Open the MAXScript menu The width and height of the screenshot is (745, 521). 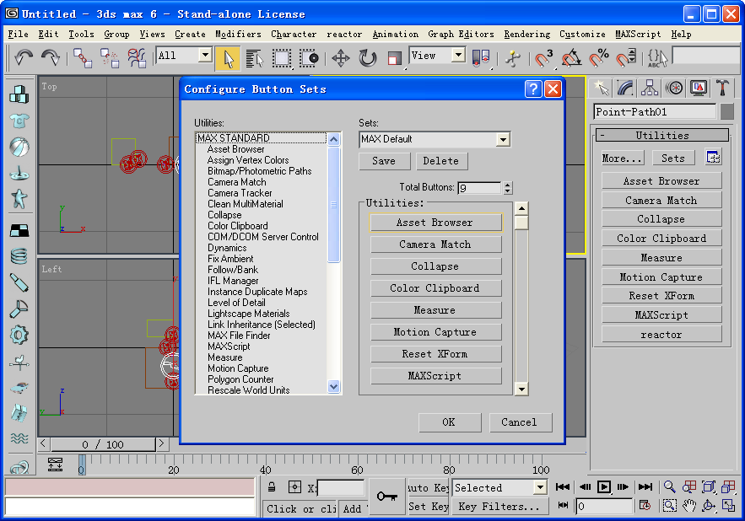tap(638, 35)
